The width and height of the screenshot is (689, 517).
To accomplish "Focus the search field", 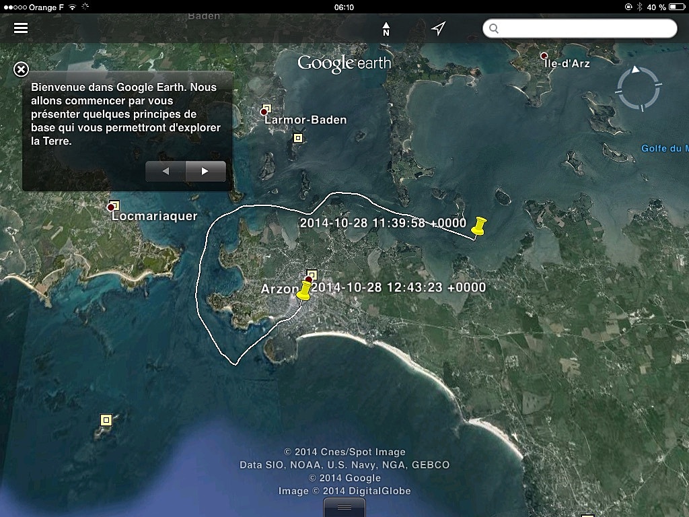I will pos(579,28).
